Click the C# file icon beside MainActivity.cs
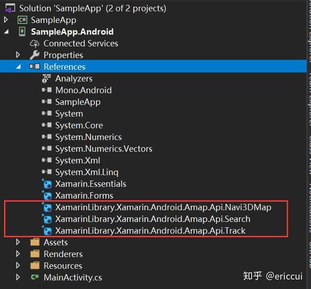This screenshot has width=311, height=289. coord(35,277)
